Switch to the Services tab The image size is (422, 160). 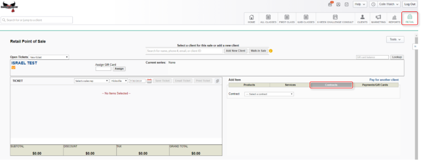[290, 85]
